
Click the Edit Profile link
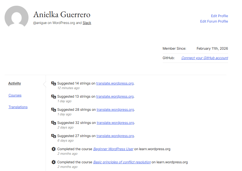pos(219,16)
